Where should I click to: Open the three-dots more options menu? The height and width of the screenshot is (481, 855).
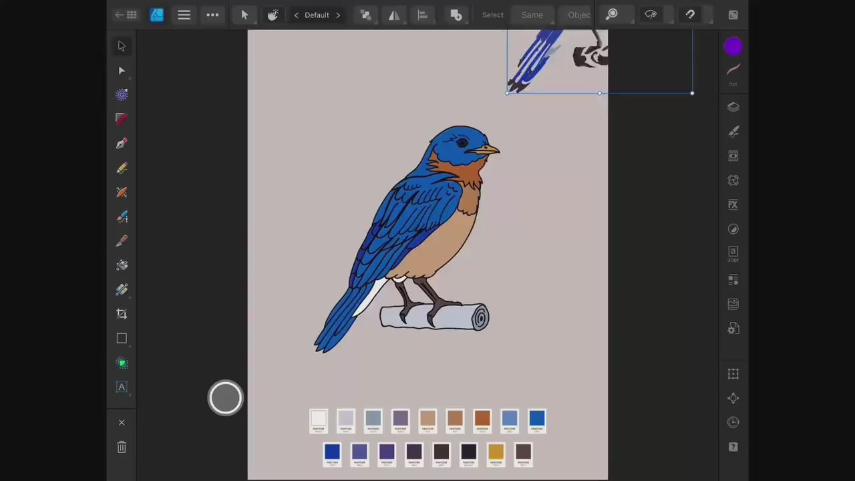click(x=212, y=15)
